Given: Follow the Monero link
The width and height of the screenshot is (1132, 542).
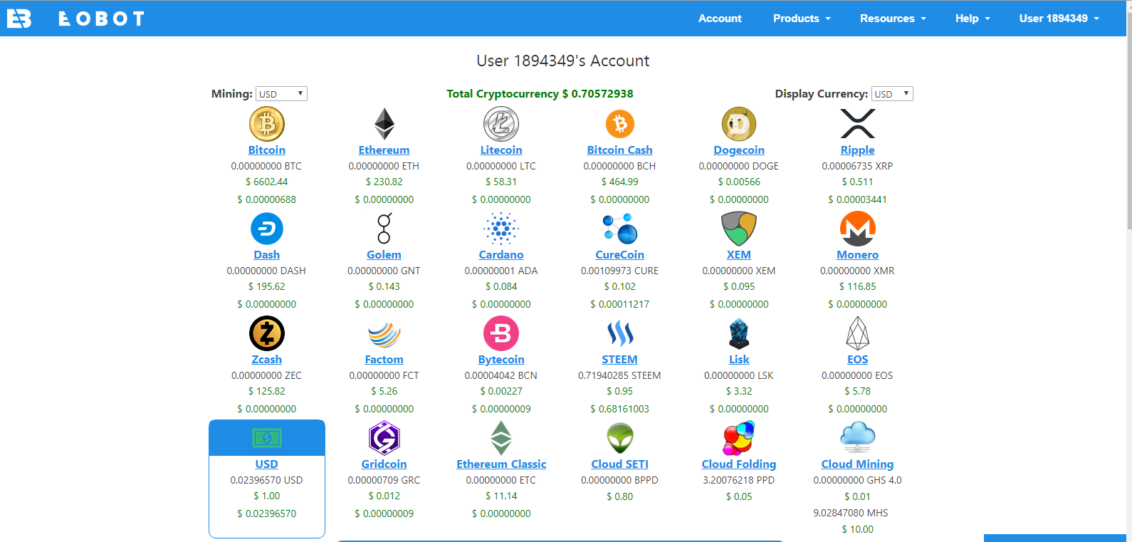Looking at the screenshot, I should [x=858, y=255].
